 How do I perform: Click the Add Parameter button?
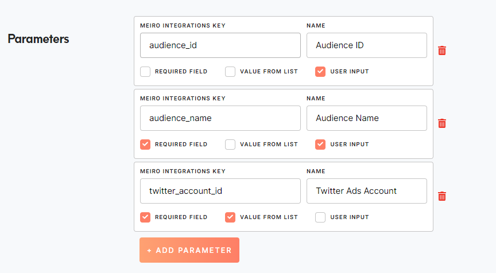pos(189,250)
